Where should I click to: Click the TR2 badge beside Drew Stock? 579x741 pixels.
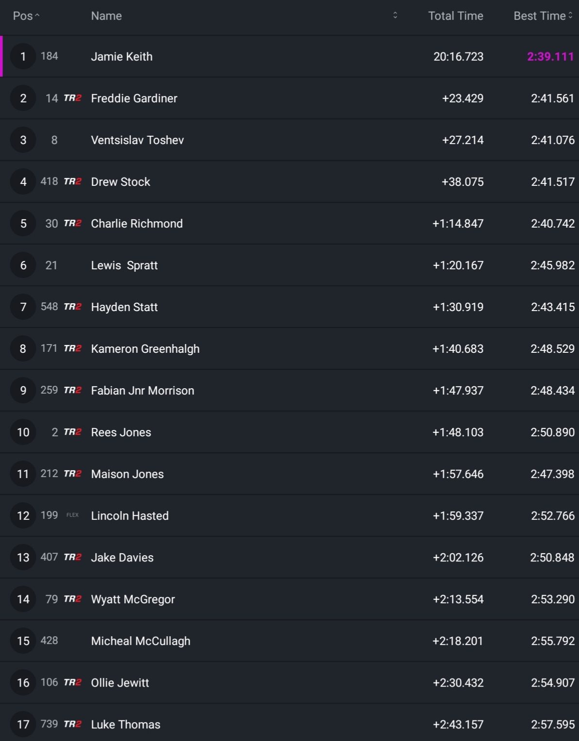(x=72, y=181)
